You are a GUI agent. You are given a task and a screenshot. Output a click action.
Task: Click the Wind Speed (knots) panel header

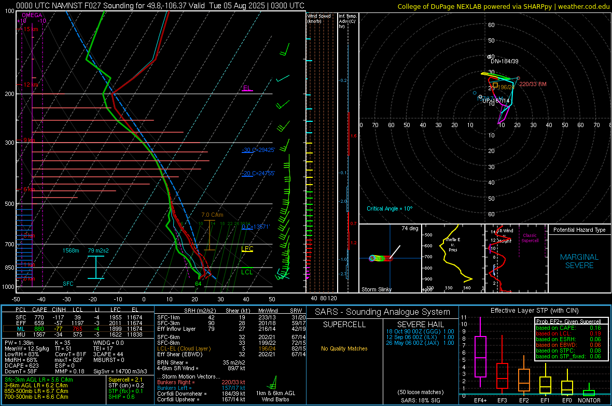tap(319, 19)
